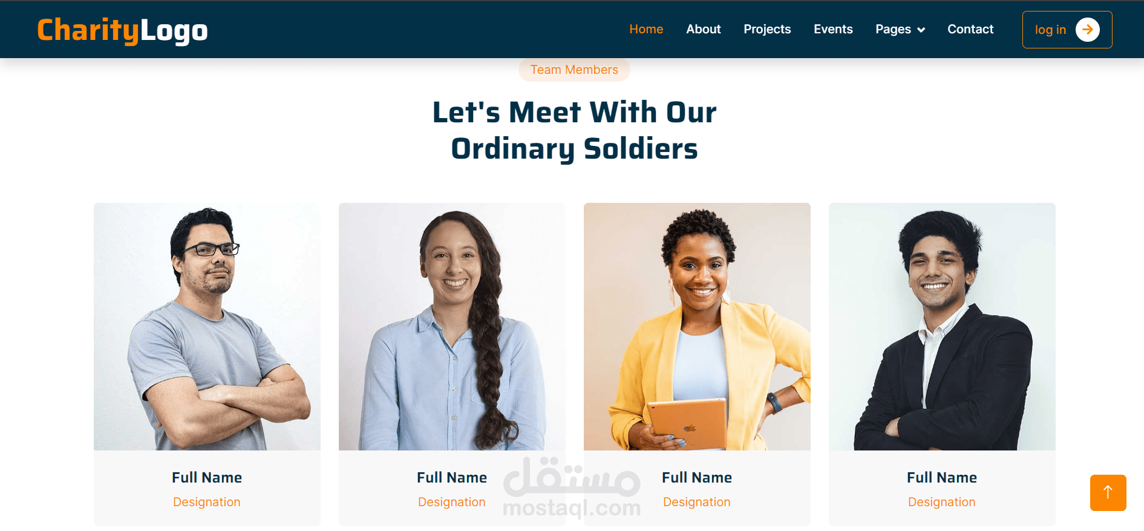Click the CharityLogo brand logo

122,30
